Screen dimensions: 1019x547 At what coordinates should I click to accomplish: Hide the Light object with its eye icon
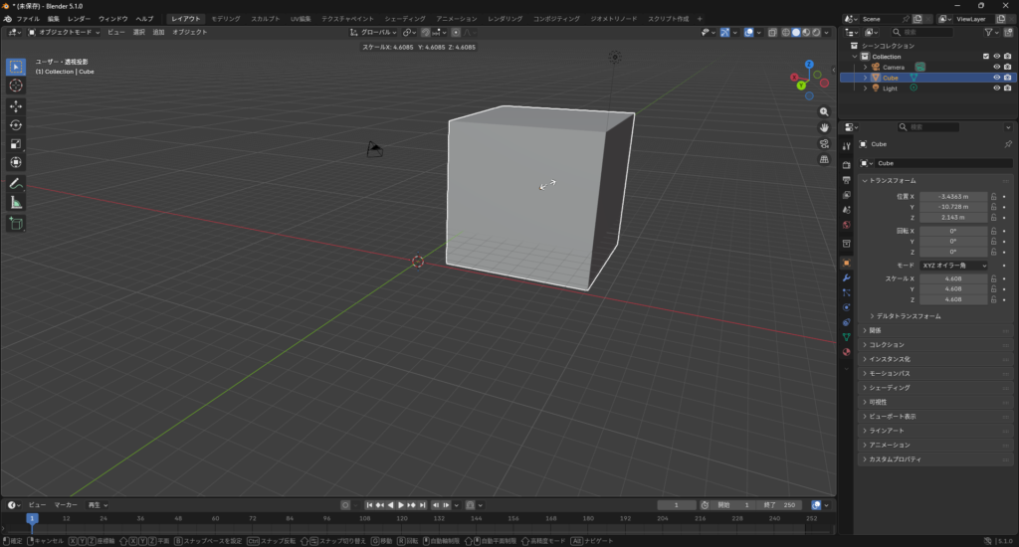click(x=996, y=88)
